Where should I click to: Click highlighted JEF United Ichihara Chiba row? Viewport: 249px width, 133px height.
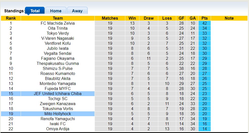pyautogui.click(x=58, y=94)
